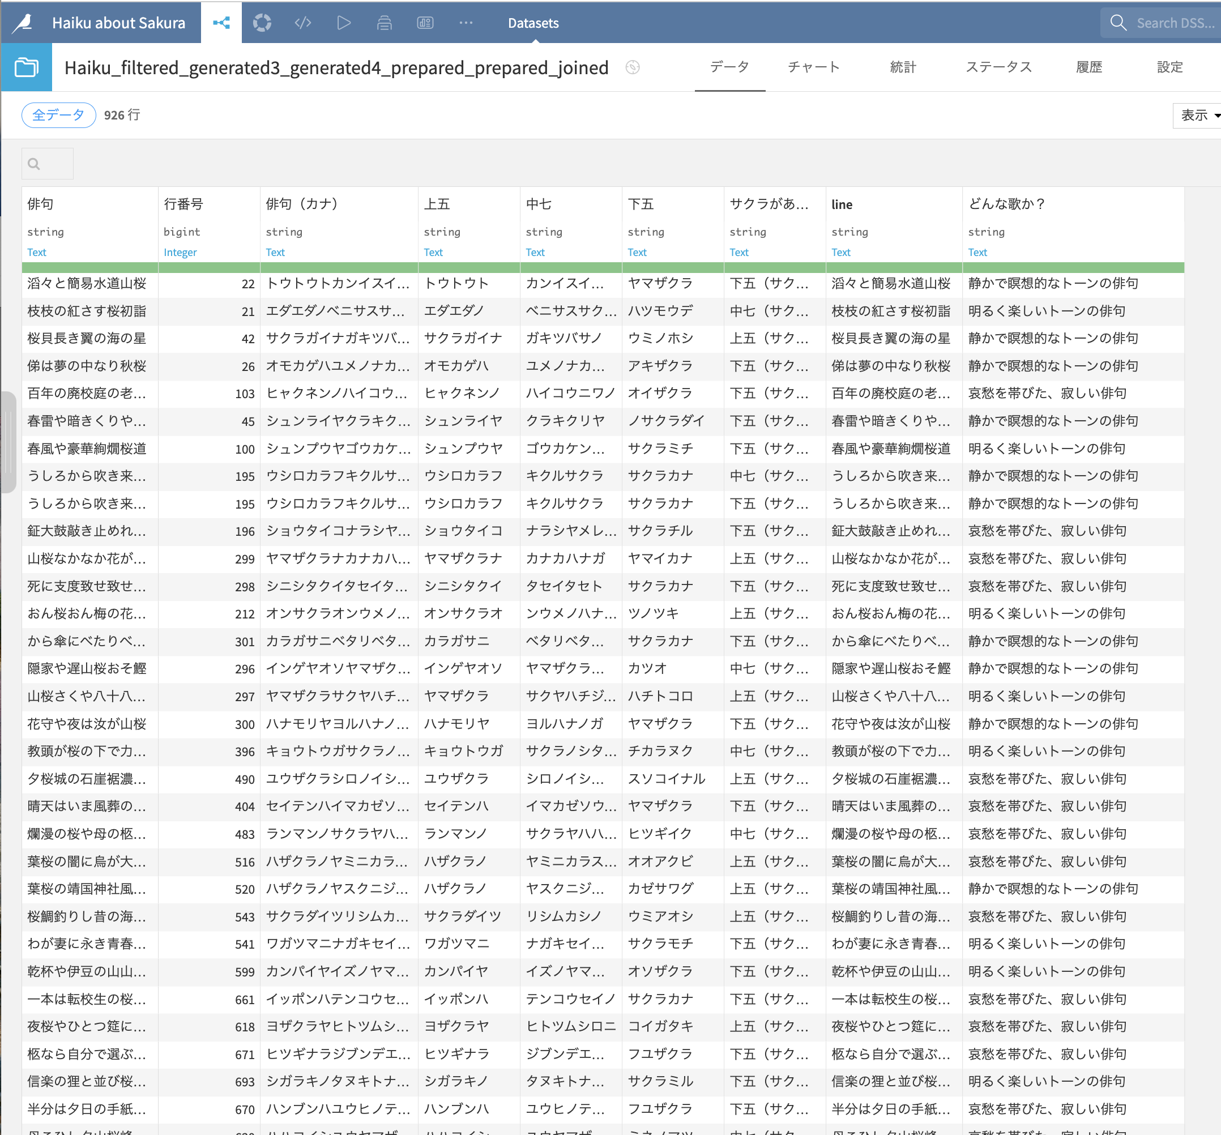This screenshot has width=1221, height=1135.
Task: Open the 設定 tab
Action: 1169,67
